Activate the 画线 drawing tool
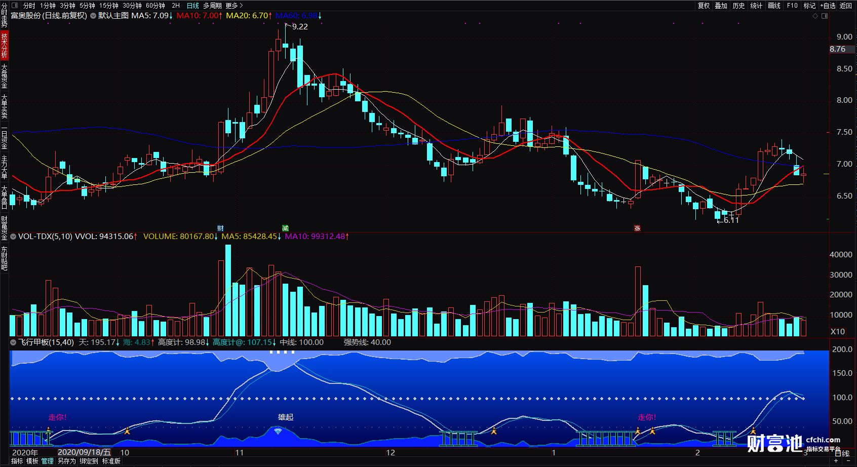The width and height of the screenshot is (857, 467). click(774, 6)
